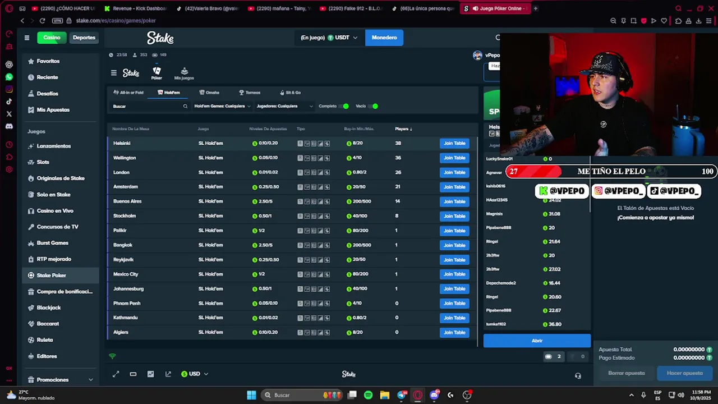Open the bet slip counter showing 2
This screenshot has height=404, width=718.
click(x=553, y=356)
